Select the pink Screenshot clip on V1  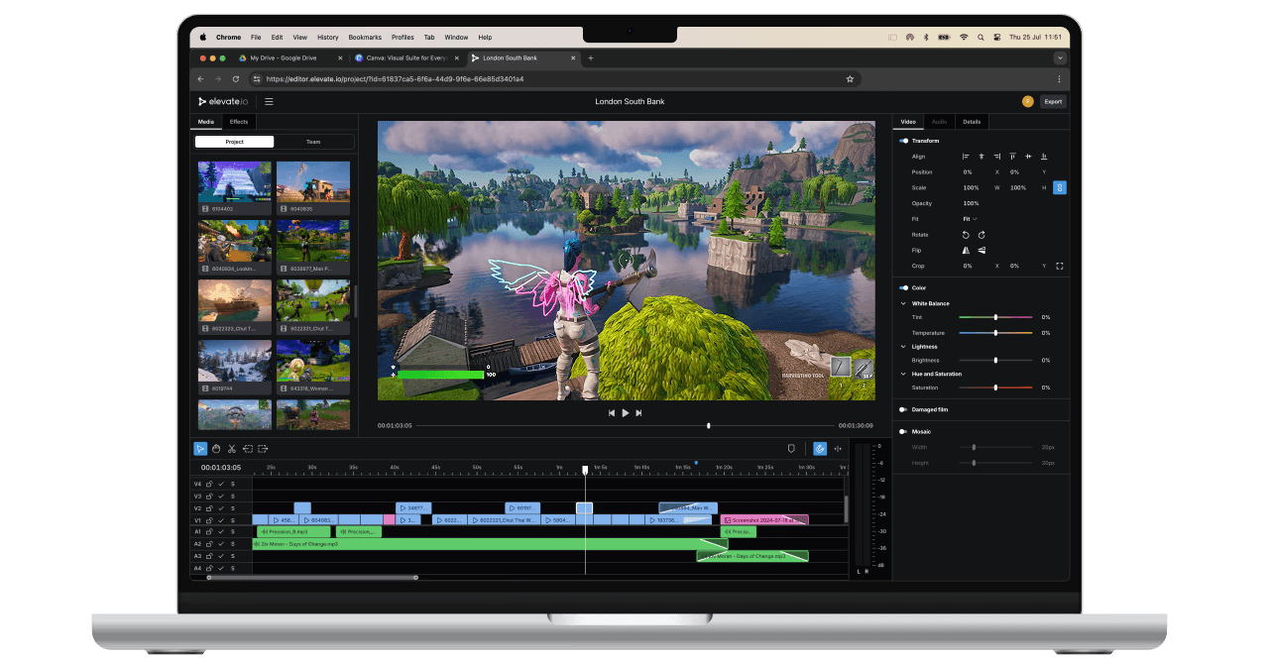(764, 519)
